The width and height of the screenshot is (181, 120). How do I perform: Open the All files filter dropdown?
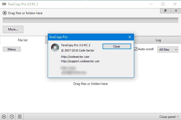[168, 50]
